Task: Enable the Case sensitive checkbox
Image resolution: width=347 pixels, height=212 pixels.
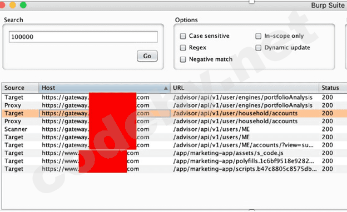Action: [183, 36]
